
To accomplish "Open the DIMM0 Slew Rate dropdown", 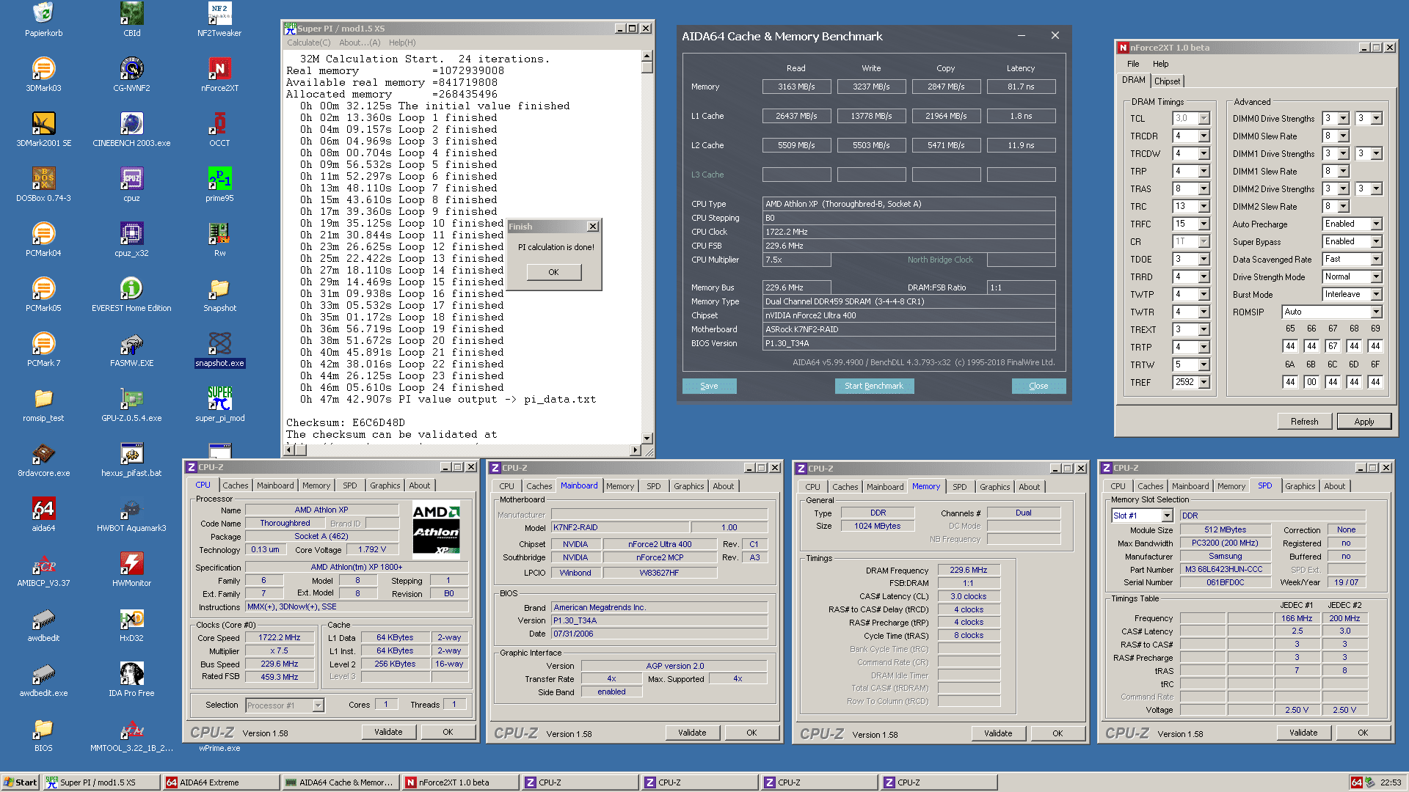I will tap(1343, 136).
